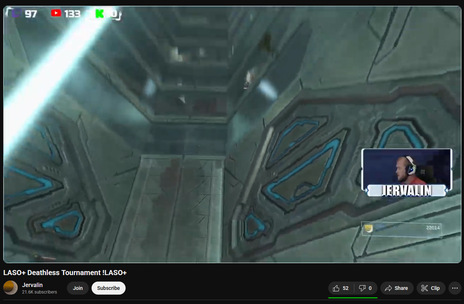Open the Jervalin channel name link

tap(32, 285)
